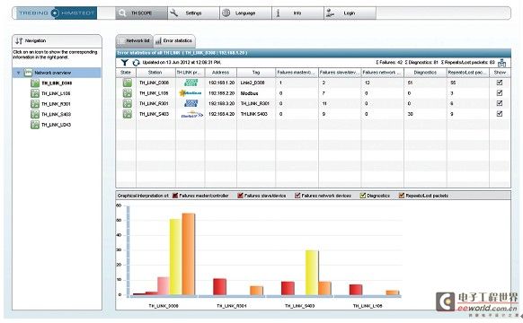Click the state icon of 192.168.3.20 row
This screenshot has width=523, height=323.
tap(127, 103)
